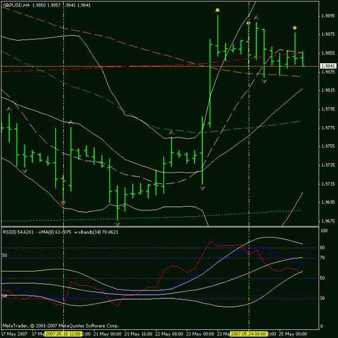The image size is (338, 338).
Task: Select the teal dotted moving average near 1.9675
Action: pyautogui.click(x=151, y=217)
